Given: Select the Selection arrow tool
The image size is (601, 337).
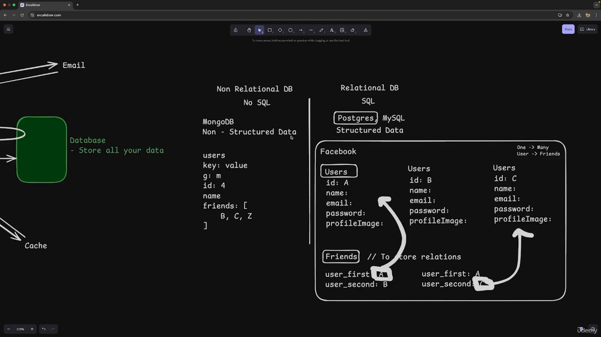Looking at the screenshot, I should 259,30.
